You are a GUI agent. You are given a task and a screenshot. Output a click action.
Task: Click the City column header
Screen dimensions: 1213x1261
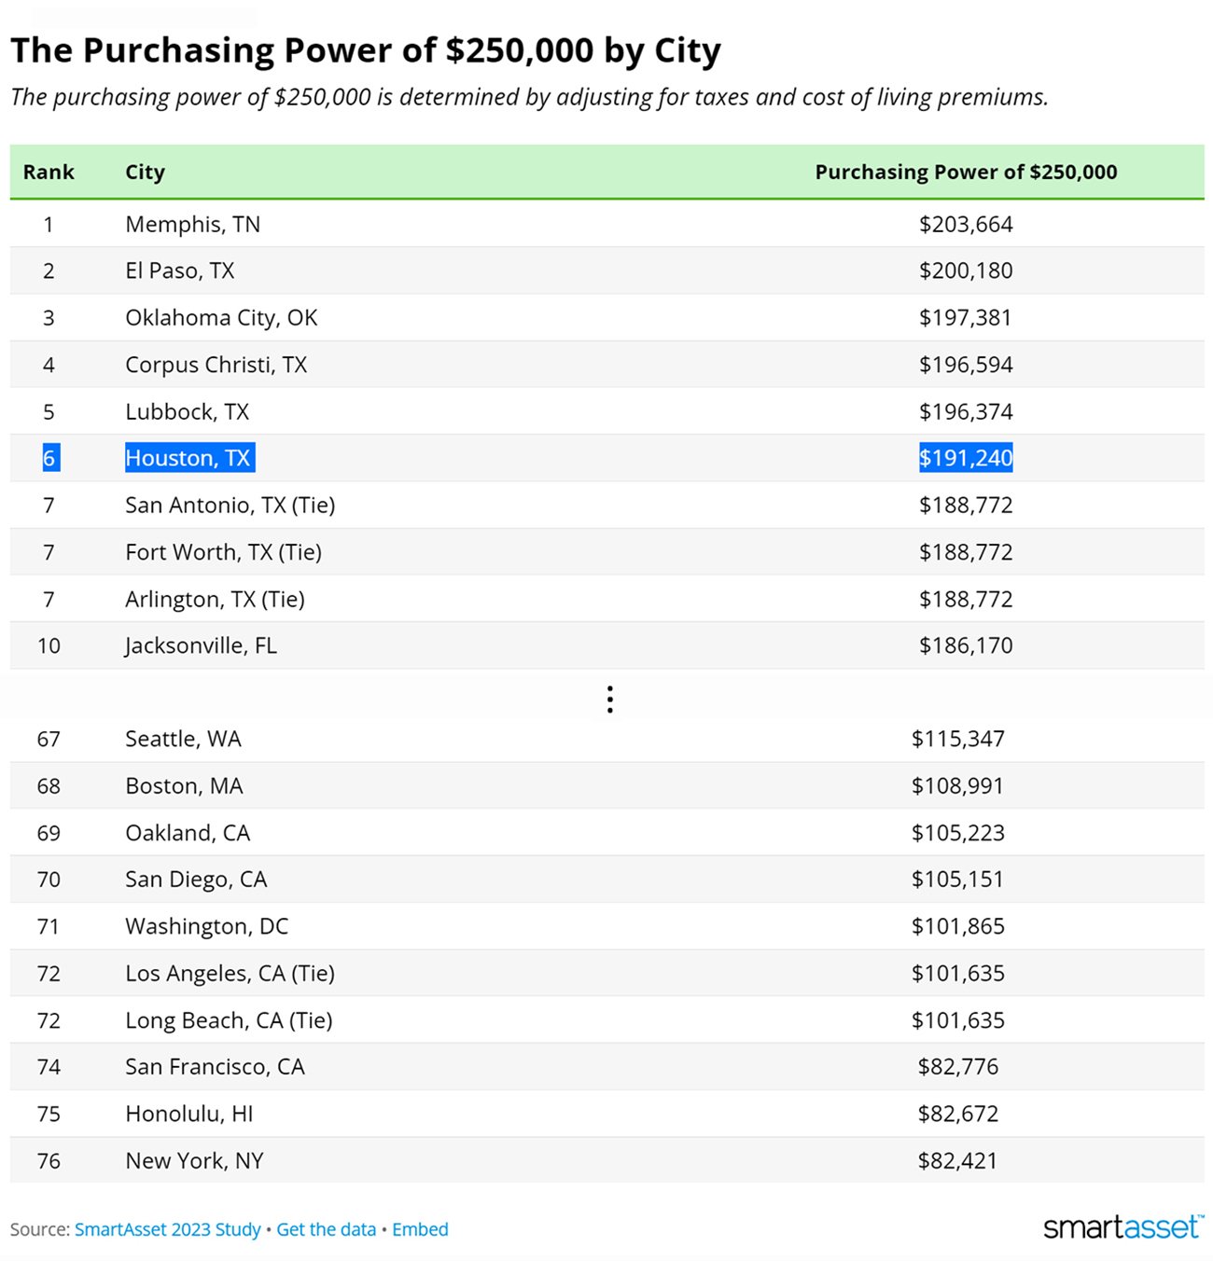click(x=145, y=173)
